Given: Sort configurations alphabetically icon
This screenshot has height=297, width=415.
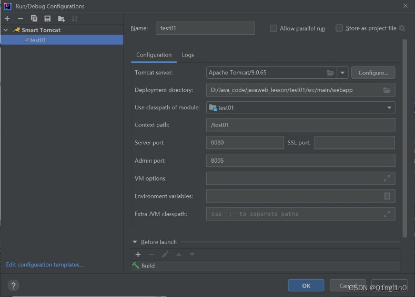Looking at the screenshot, I should (x=75, y=18).
